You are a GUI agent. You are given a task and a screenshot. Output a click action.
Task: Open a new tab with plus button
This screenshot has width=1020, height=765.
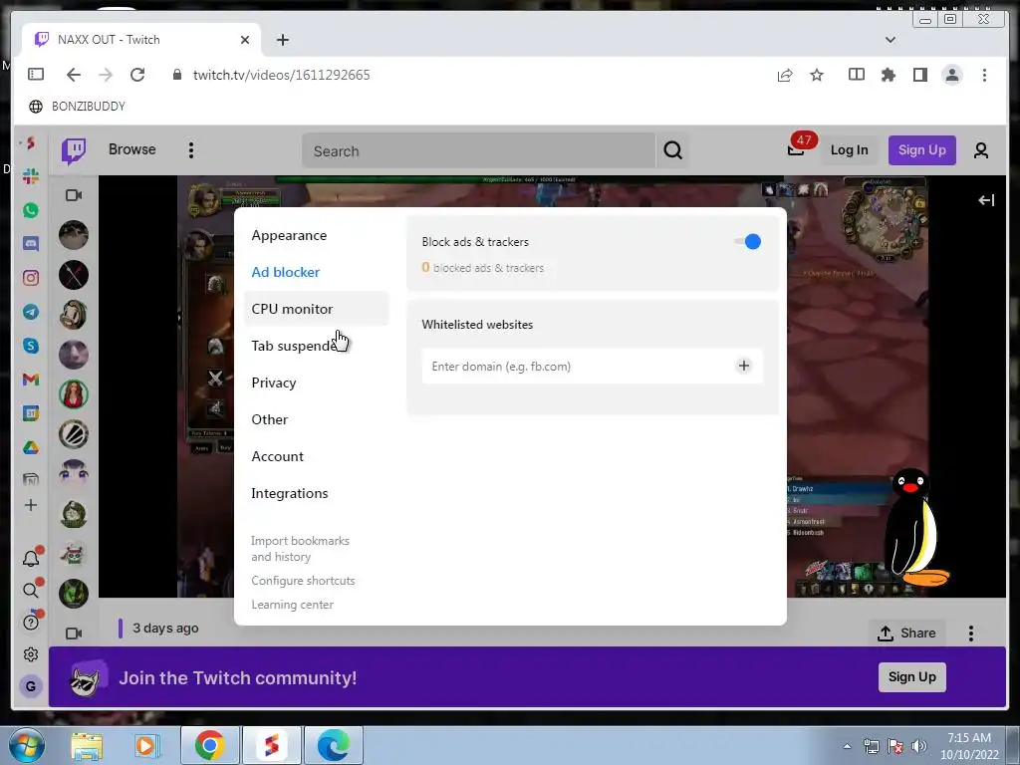[x=282, y=40]
